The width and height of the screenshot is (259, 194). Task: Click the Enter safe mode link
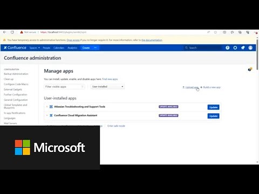click(116, 126)
